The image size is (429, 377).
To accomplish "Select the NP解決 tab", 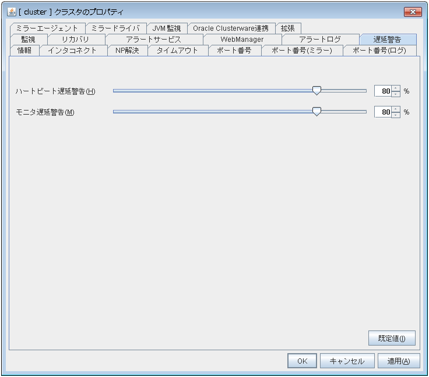I will pos(127,51).
